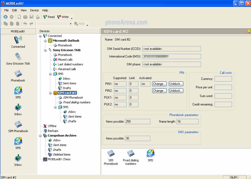Click the Back navigation arrow icon
The width and height of the screenshot is (251, 179).
coord(6,17)
